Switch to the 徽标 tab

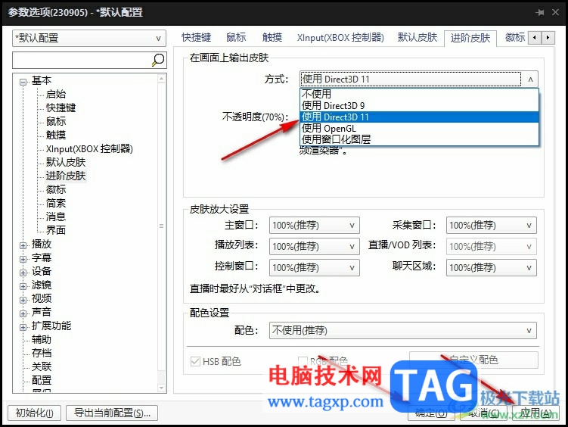(x=515, y=37)
